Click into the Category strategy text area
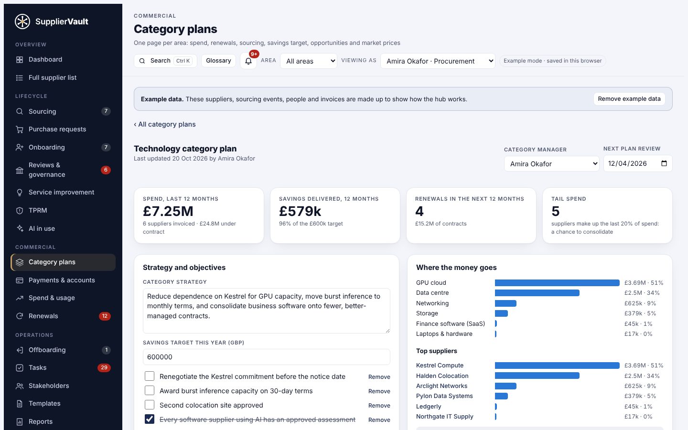 pos(267,311)
